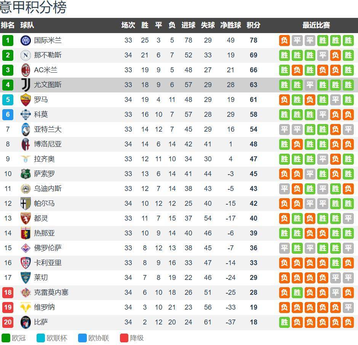Sort table by 积分 column header

point(253,25)
